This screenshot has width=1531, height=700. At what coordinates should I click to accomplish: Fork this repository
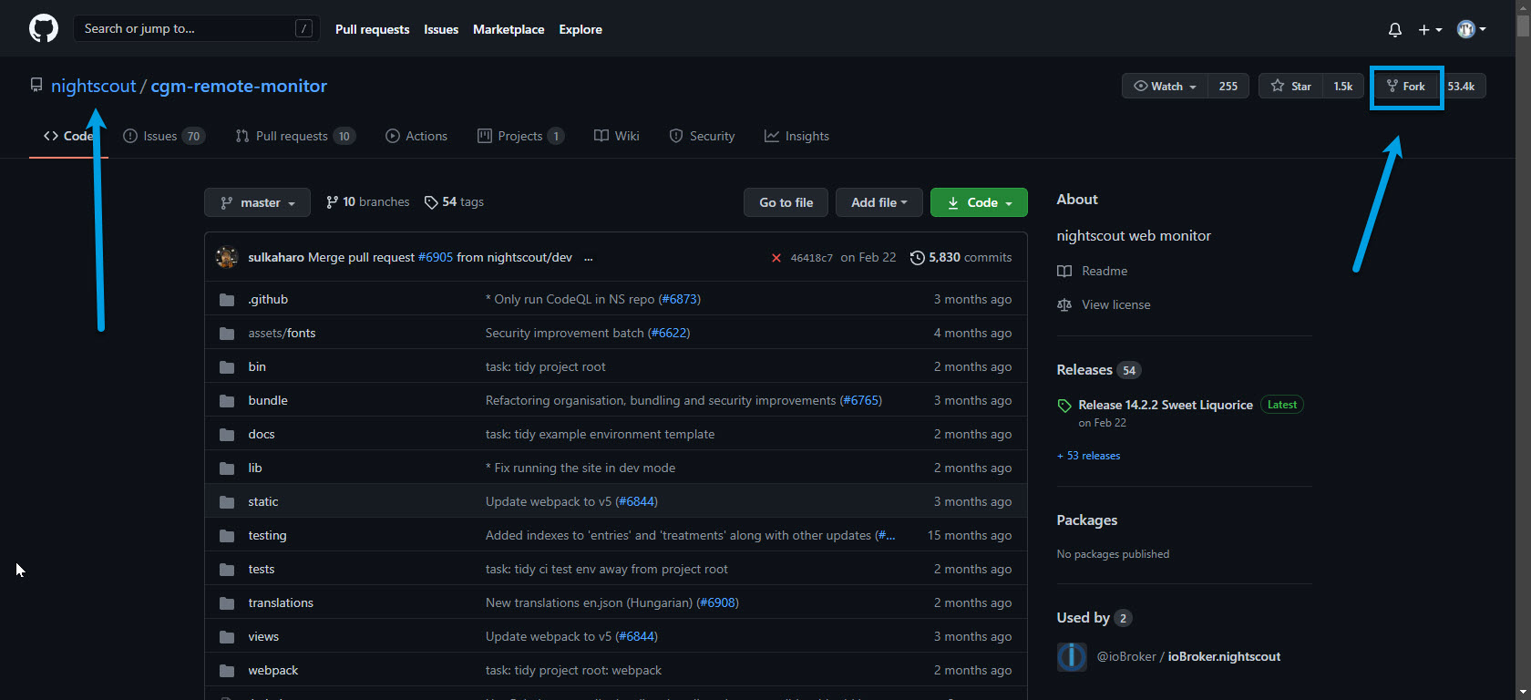[1406, 87]
